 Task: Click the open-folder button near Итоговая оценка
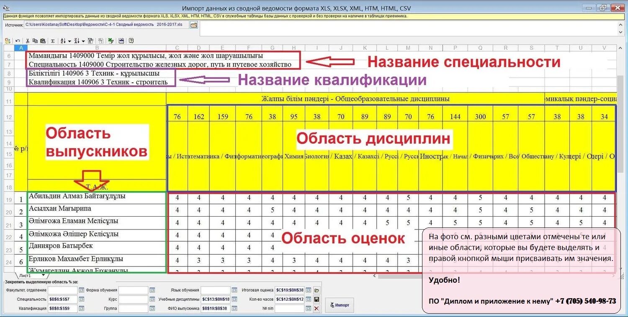coord(317,290)
